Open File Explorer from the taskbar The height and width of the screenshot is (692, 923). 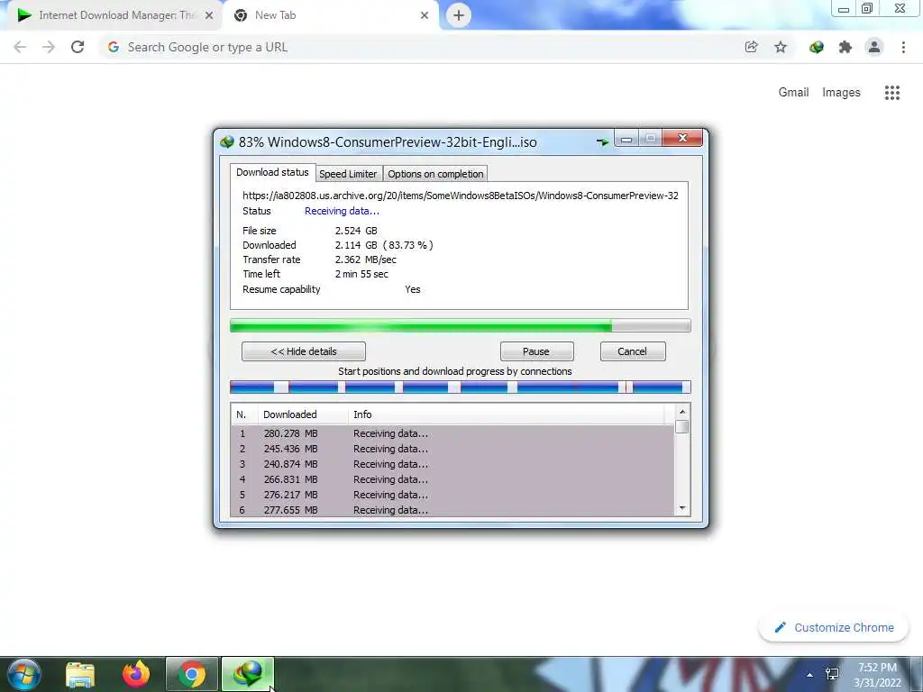(x=80, y=674)
